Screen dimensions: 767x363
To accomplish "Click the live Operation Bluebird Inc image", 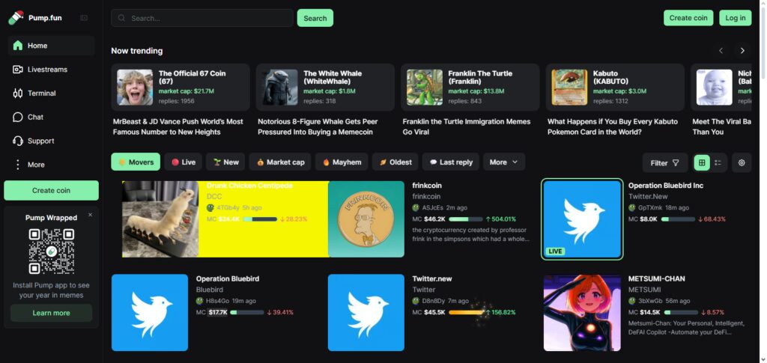I will [582, 219].
